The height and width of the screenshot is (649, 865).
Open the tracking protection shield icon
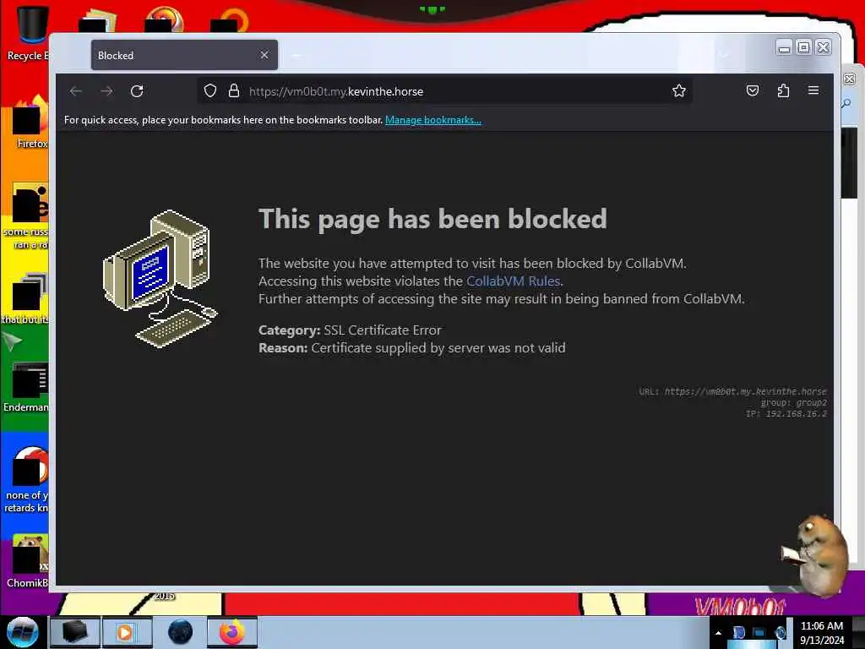click(x=210, y=90)
